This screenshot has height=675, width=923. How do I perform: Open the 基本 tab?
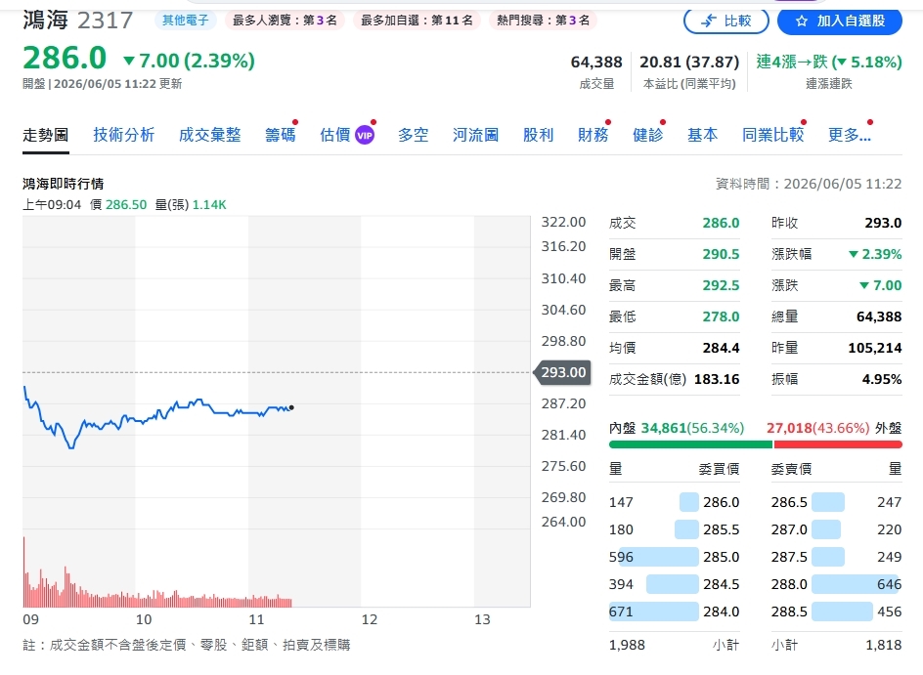tap(702, 135)
